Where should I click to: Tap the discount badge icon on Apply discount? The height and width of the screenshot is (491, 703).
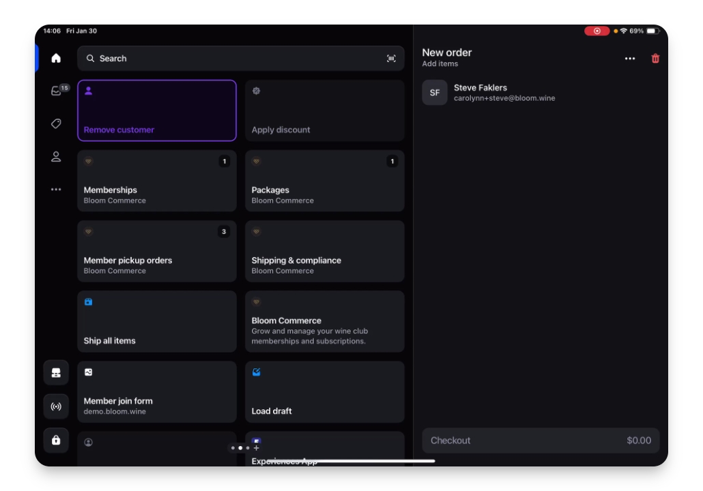point(256,91)
